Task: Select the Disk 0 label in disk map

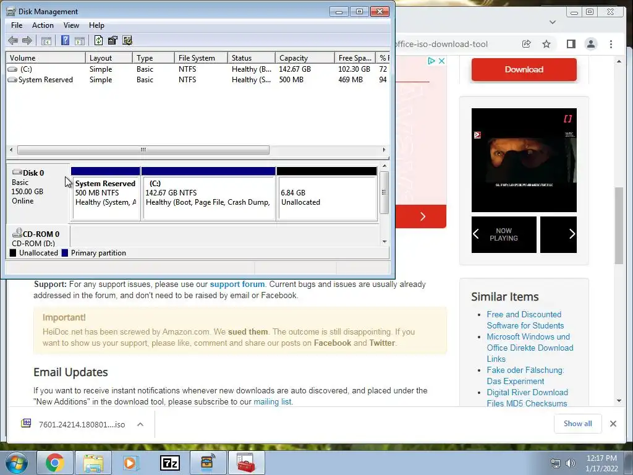Action: tap(33, 173)
